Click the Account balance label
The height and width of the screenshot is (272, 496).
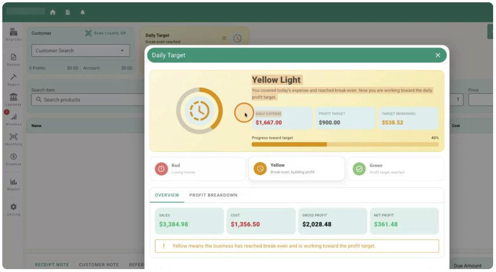(x=92, y=68)
